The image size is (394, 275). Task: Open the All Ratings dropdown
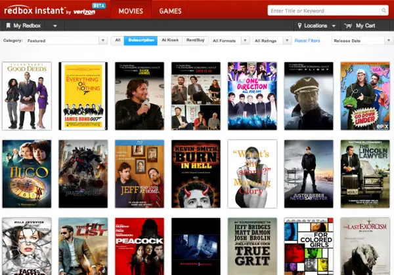273,41
